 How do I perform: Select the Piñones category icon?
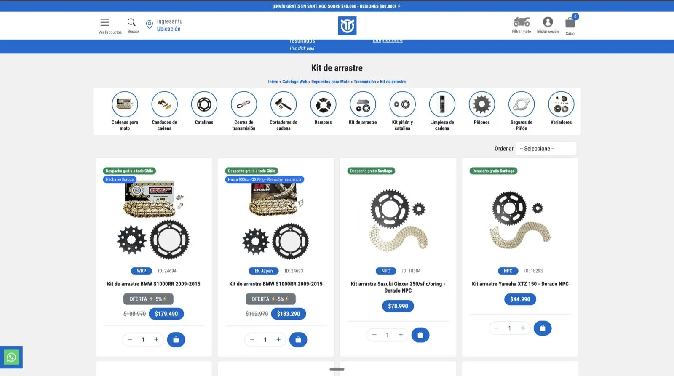tap(482, 104)
